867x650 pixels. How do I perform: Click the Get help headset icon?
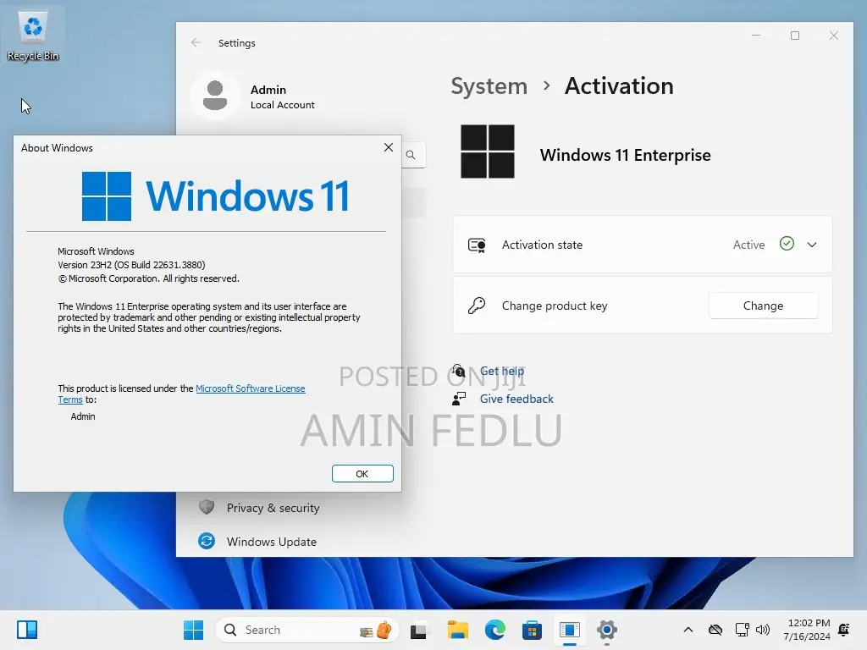pyautogui.click(x=458, y=371)
